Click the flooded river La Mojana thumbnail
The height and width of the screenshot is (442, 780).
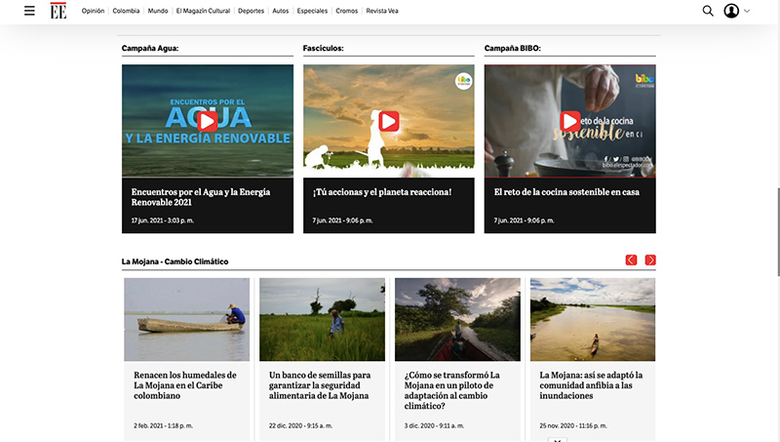tap(593, 319)
